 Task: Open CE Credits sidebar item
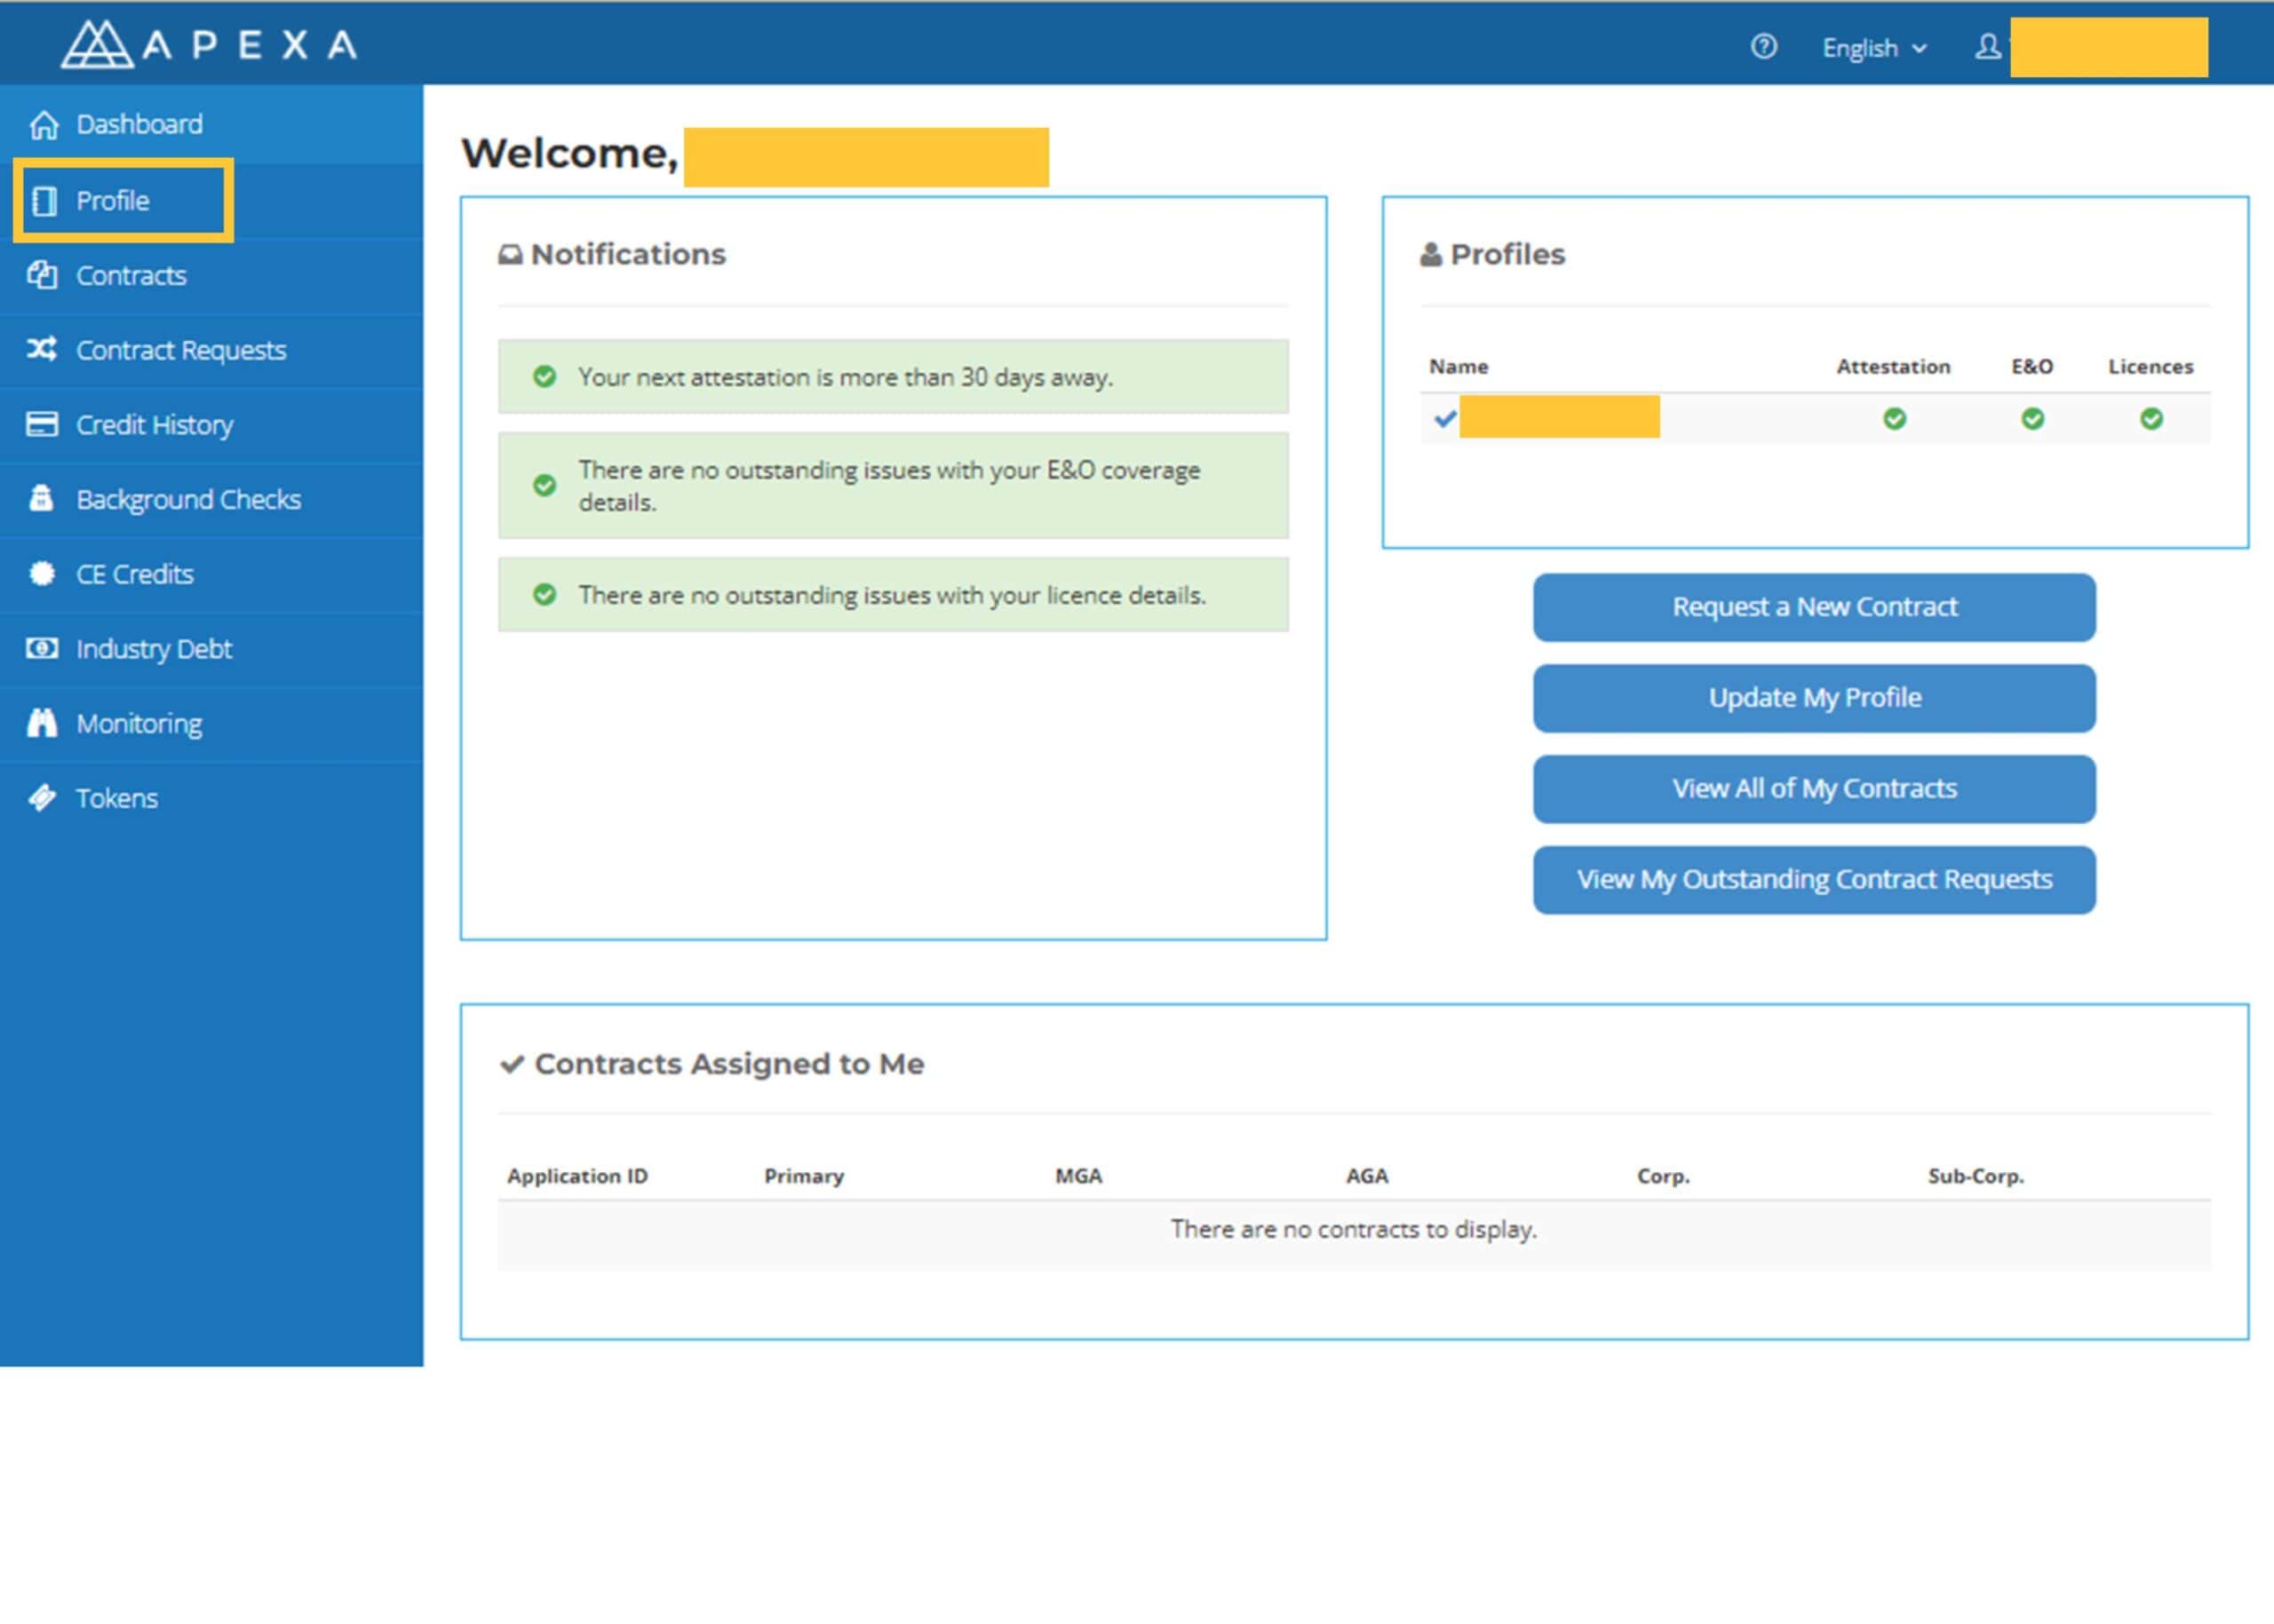click(135, 574)
